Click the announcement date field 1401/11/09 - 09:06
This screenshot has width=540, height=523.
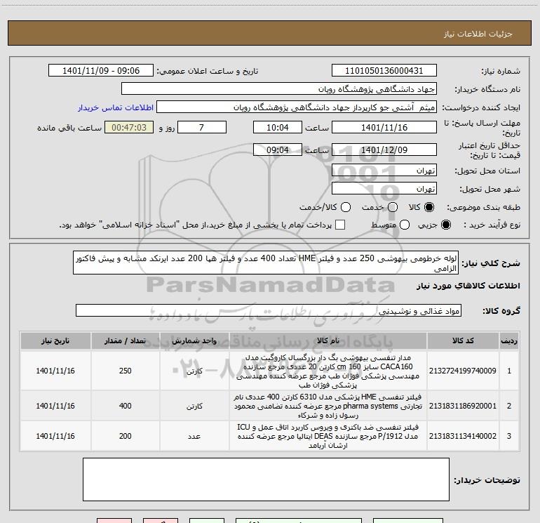tap(101, 71)
